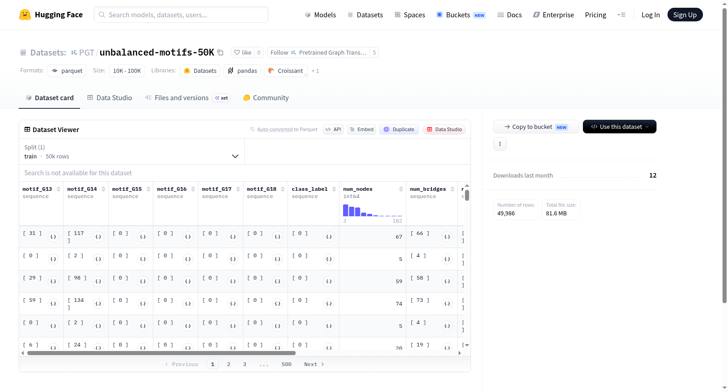Viewport: 728px width, 392px height.
Task: Click the Log In link
Action: click(x=651, y=15)
